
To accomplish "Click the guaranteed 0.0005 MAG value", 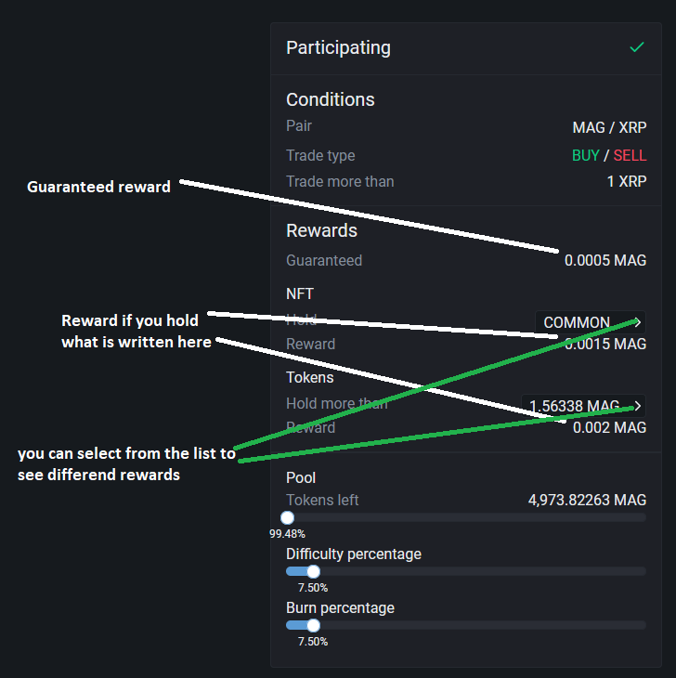I will coord(604,260).
